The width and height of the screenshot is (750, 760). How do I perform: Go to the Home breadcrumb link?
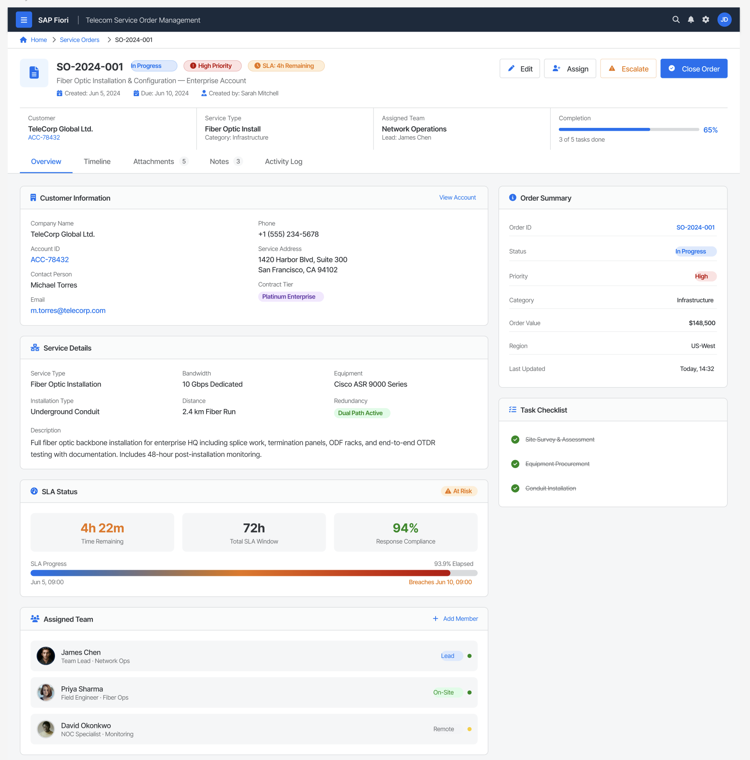(x=39, y=40)
